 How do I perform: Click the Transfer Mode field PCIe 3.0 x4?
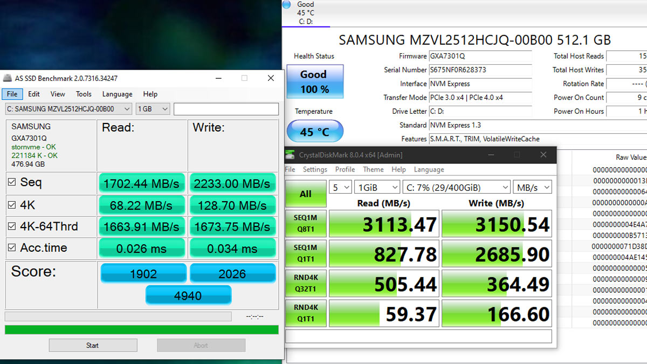tap(480, 98)
